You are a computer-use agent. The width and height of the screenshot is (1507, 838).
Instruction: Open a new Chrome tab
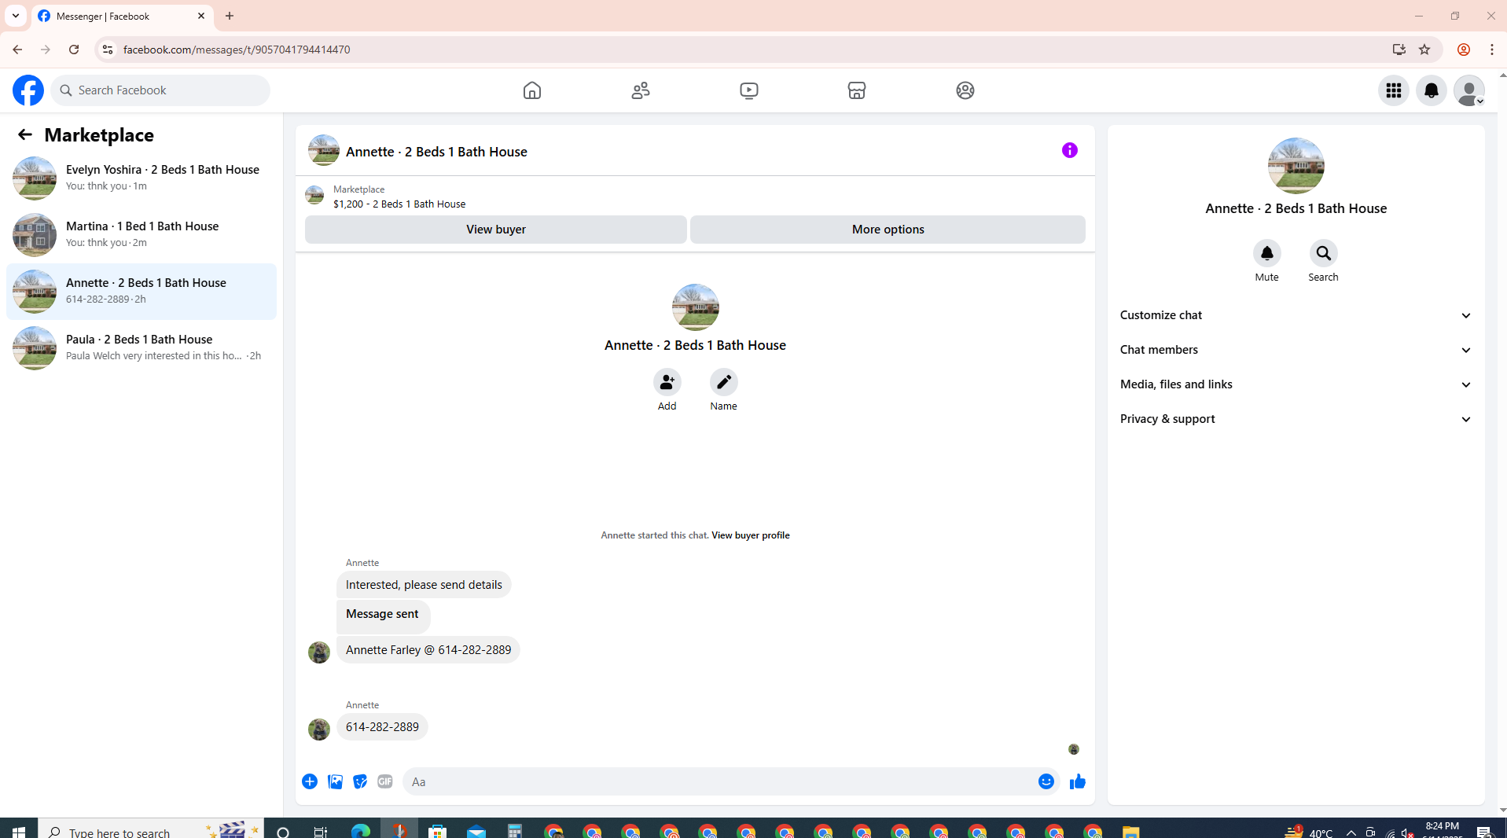[230, 16]
